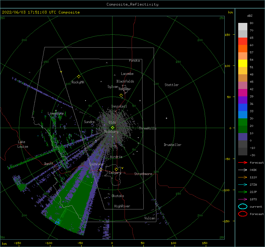Click the 2022/06/03 17:51:03 UTC timestamp
Image resolution: width=265 pixels, height=247 pixels.
click(26, 12)
